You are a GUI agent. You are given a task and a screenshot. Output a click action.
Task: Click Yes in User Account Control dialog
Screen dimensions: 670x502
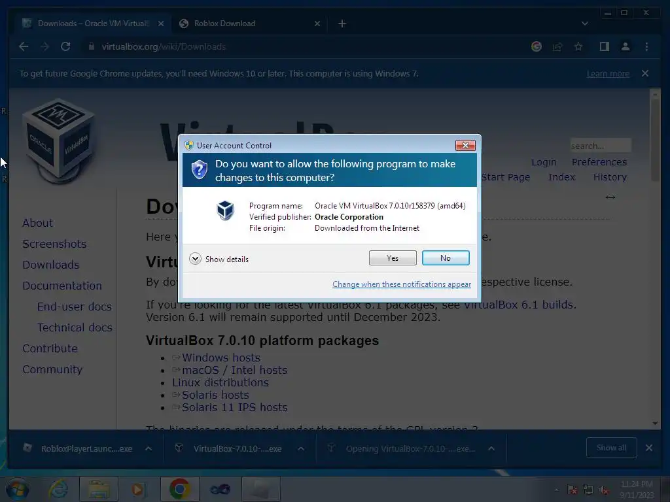click(393, 258)
